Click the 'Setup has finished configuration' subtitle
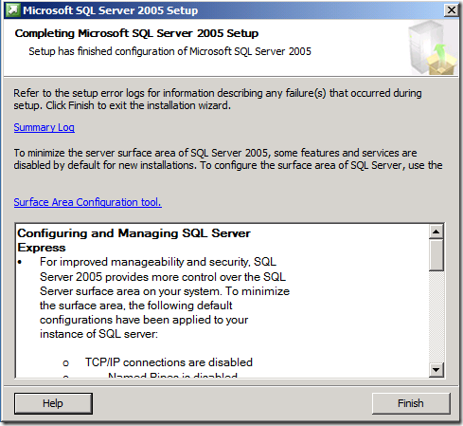Screen dimensions: 463x426 pos(169,51)
